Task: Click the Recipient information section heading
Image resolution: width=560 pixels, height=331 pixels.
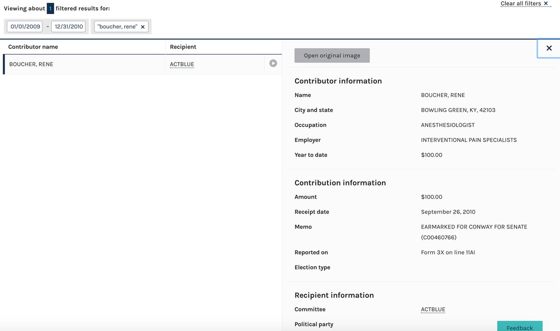Action: tap(334, 295)
